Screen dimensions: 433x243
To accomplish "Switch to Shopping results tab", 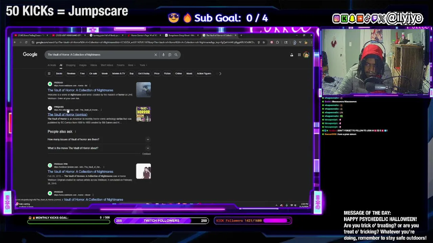I will 71,65.
